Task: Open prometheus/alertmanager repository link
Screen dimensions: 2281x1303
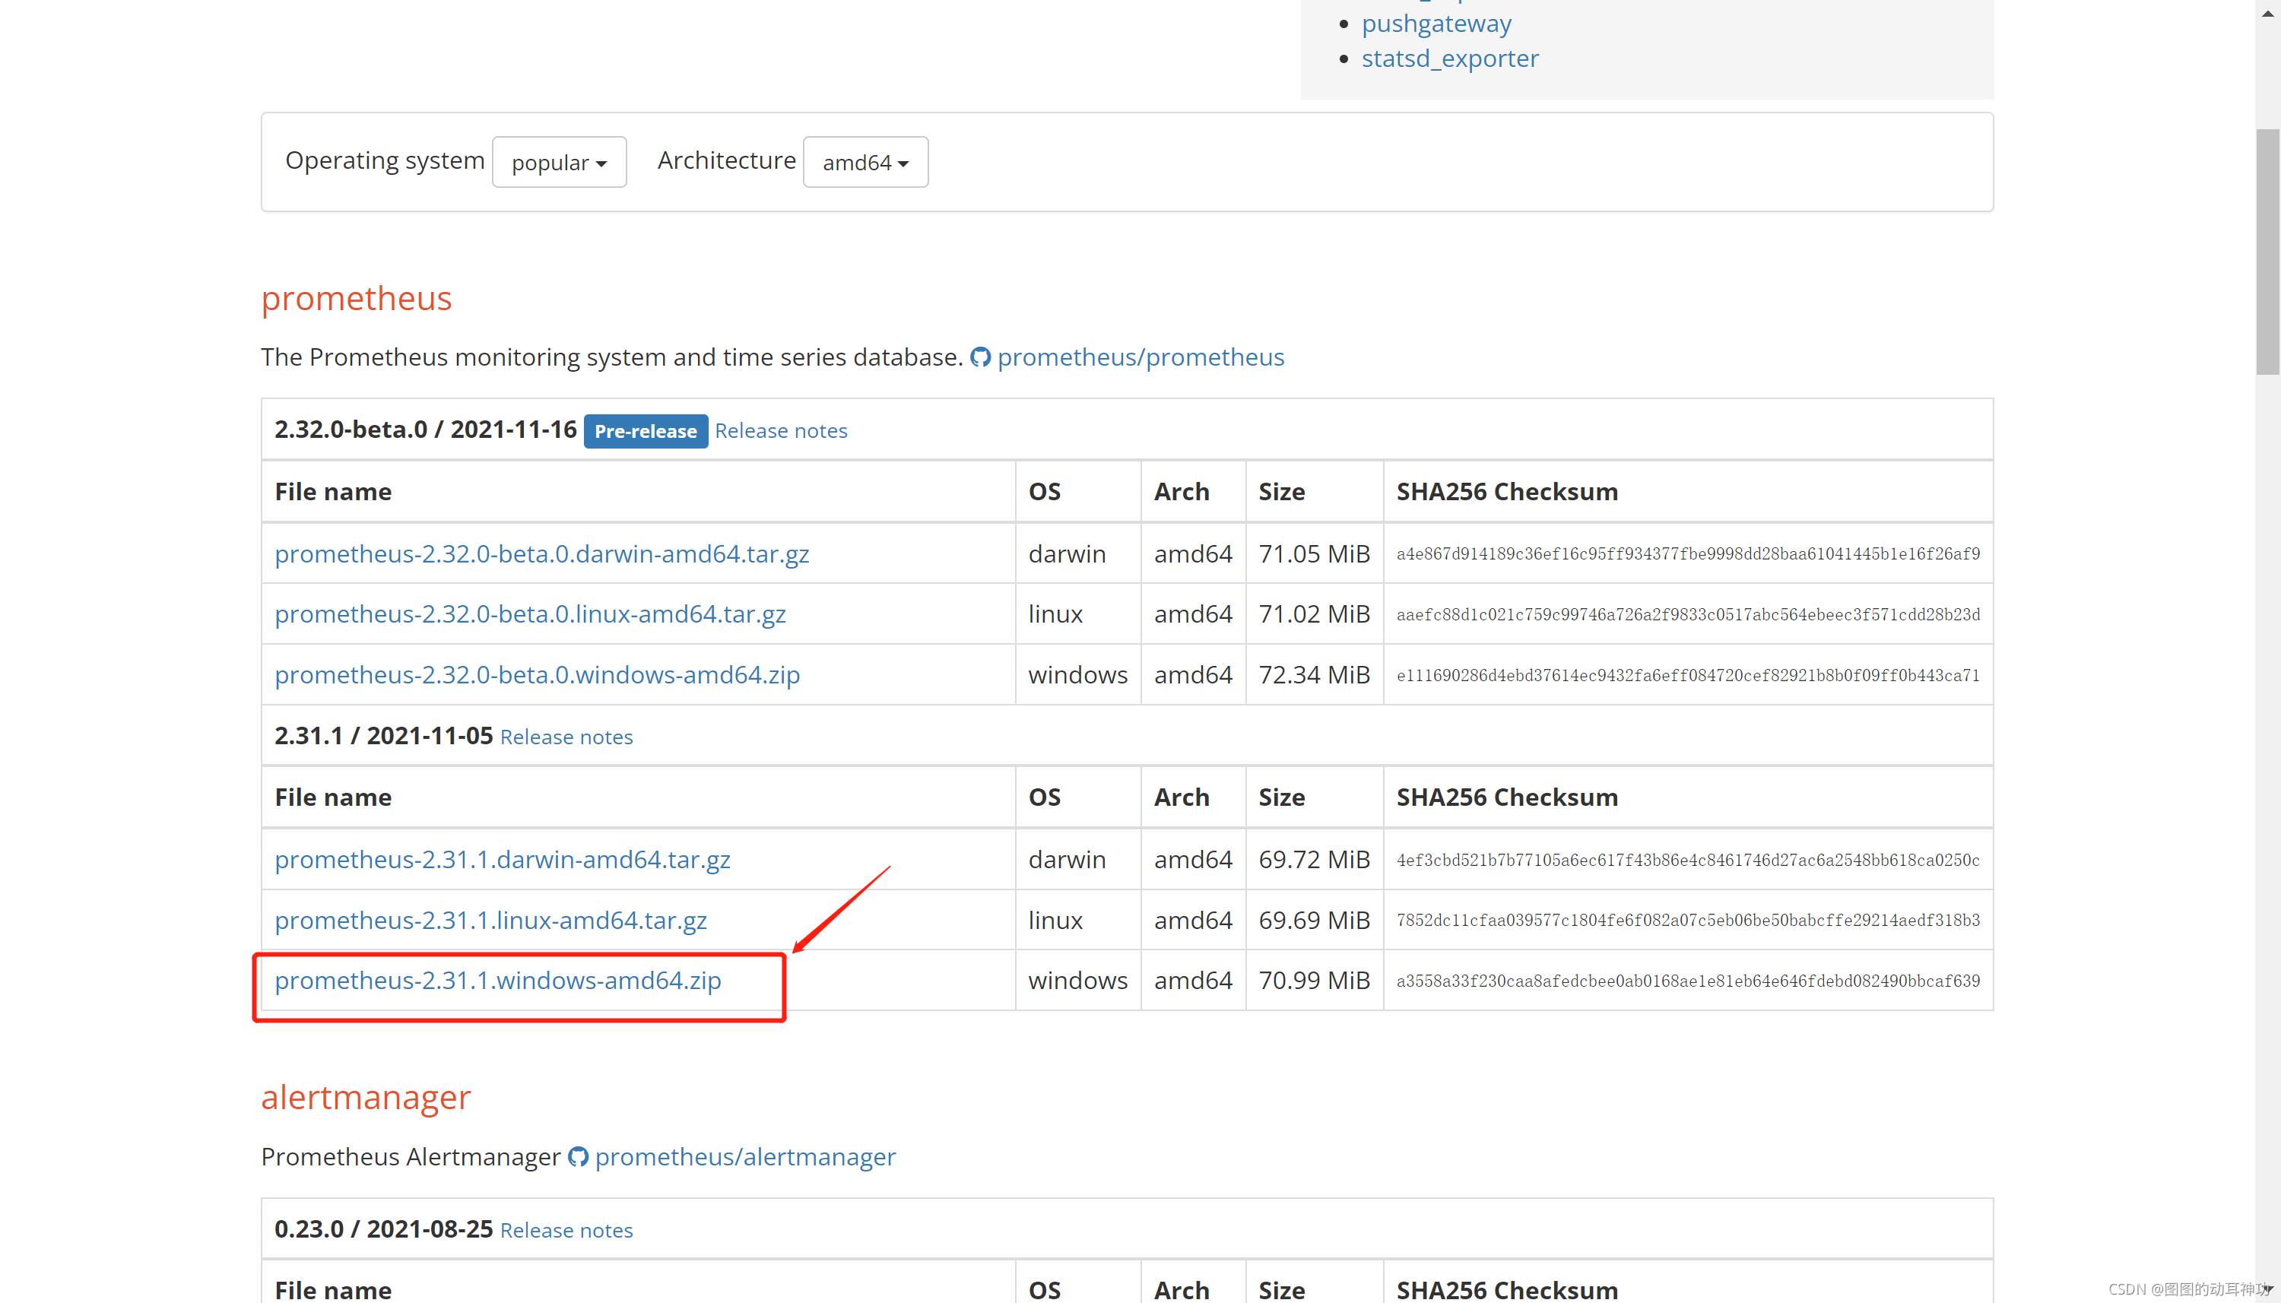Action: coord(744,1156)
